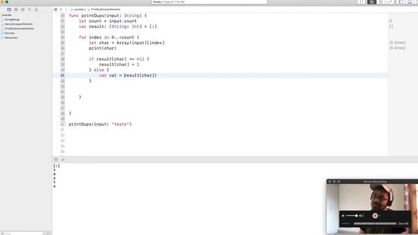418x235 pixels.
Task: Open the Issue navigator warning icon
Action: tap(37, 10)
